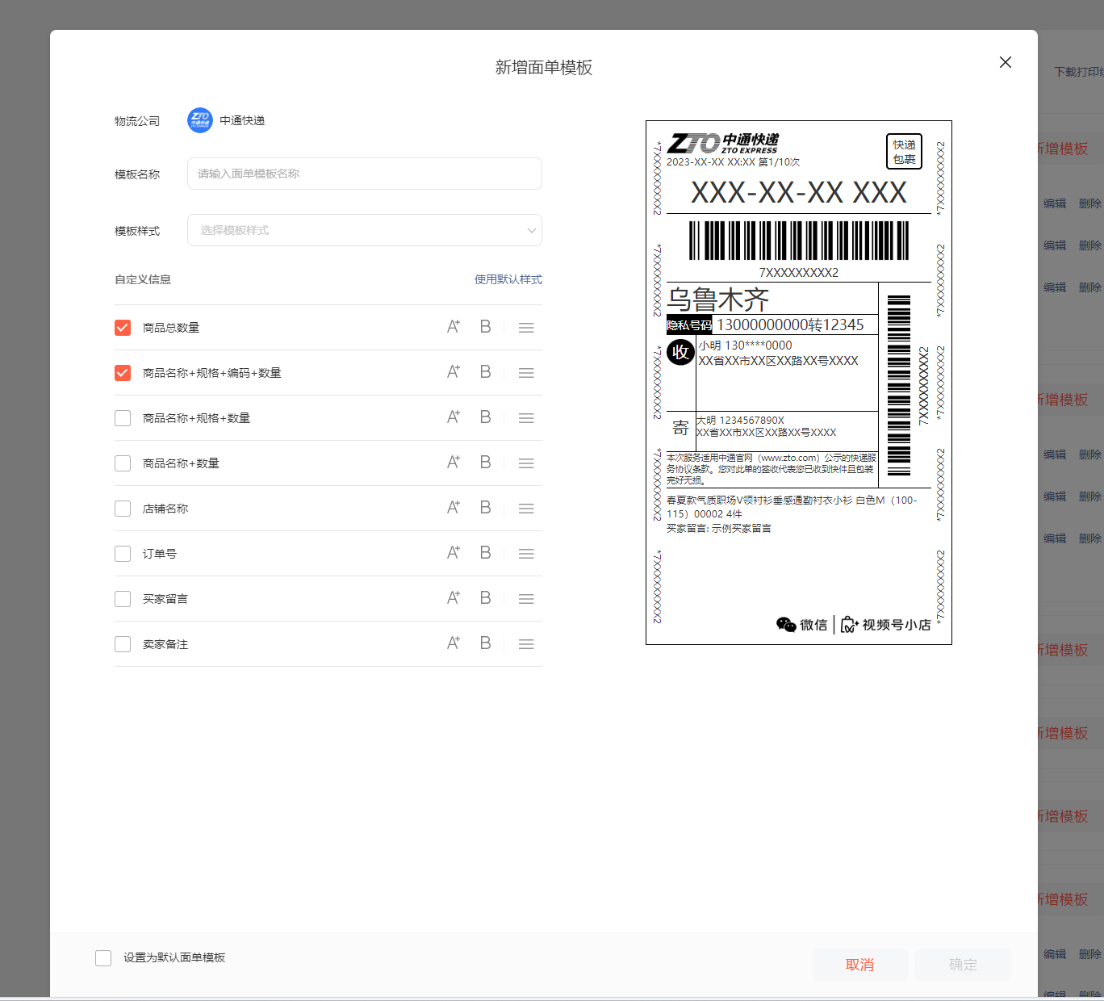Enable the 店铺名称 checkbox
This screenshot has height=1001, width=1104.
(123, 509)
